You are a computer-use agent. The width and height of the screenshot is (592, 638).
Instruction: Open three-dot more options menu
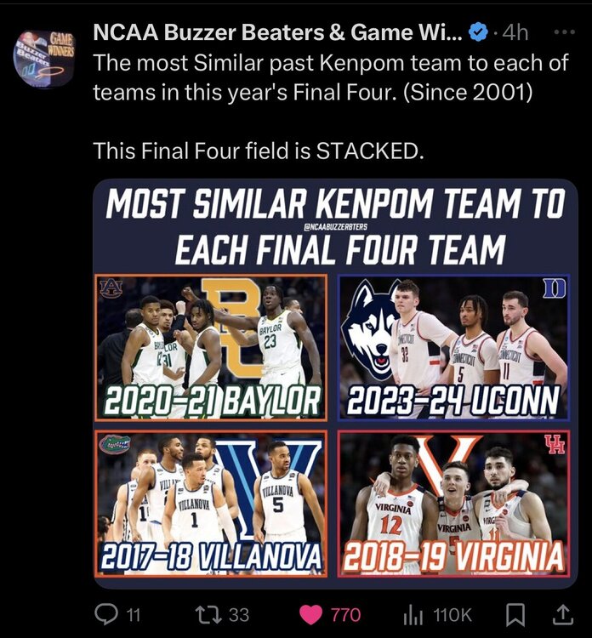tap(566, 31)
